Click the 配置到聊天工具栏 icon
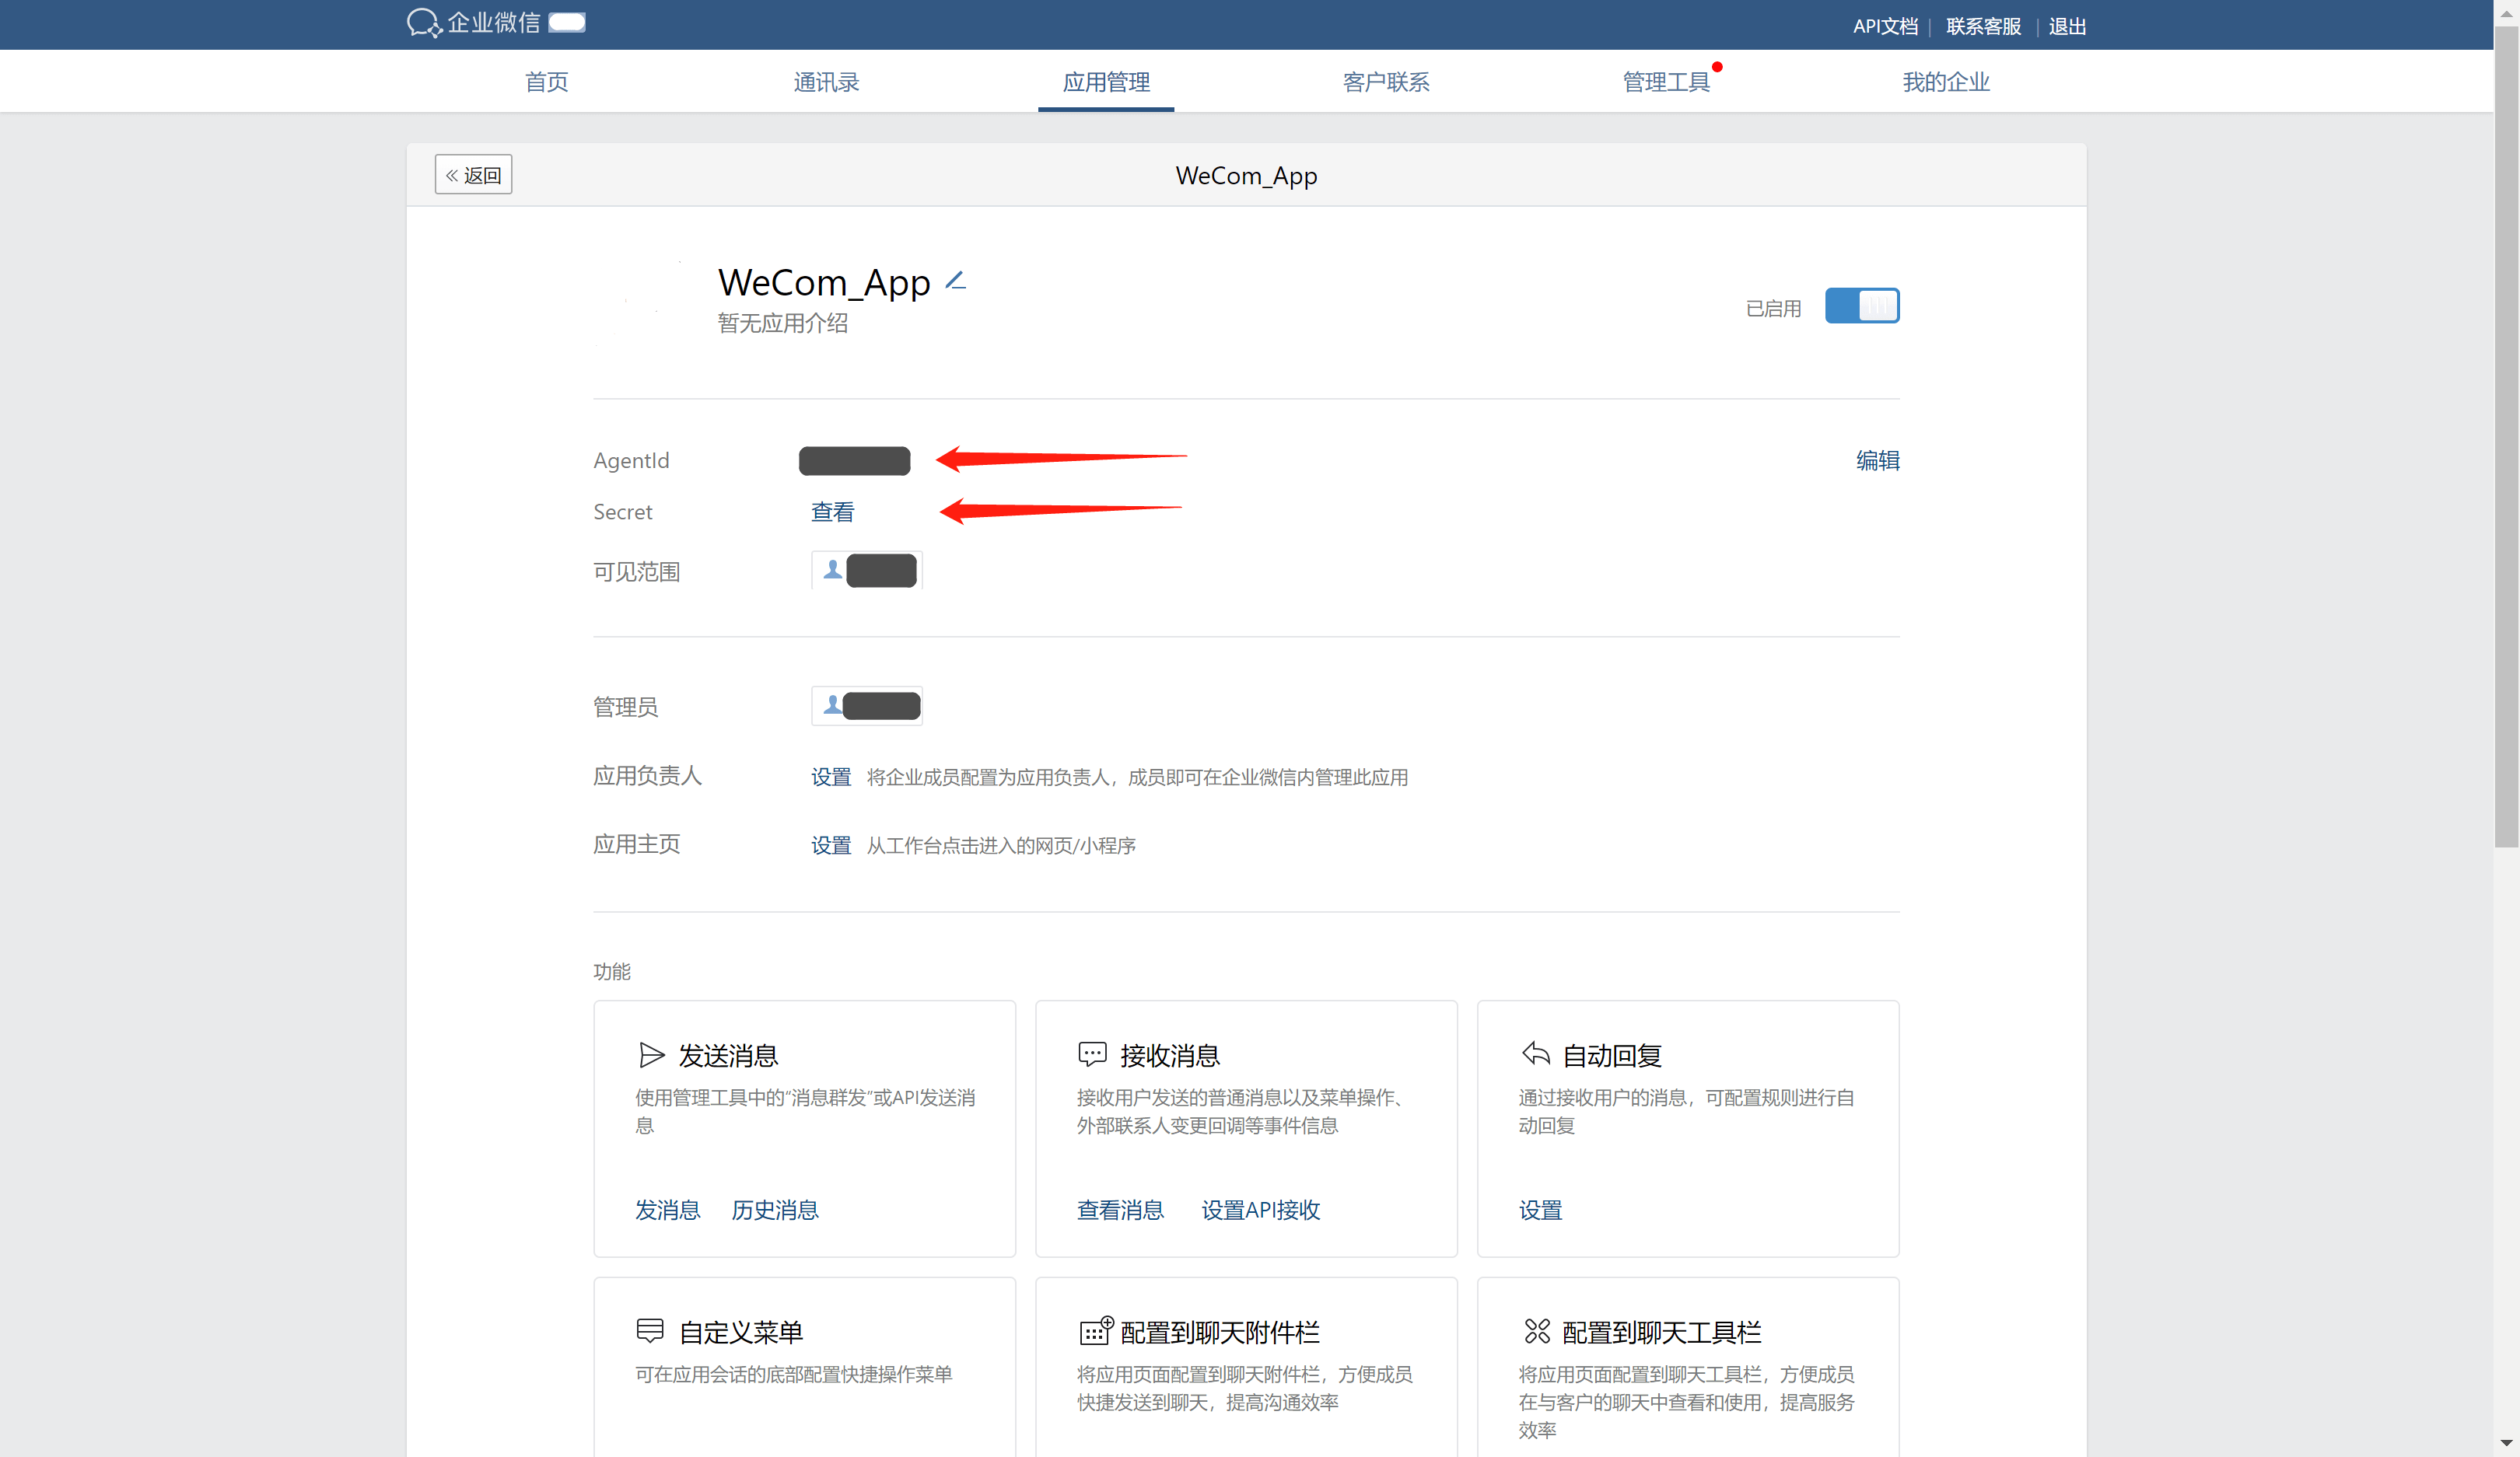This screenshot has width=2520, height=1457. (1536, 1330)
